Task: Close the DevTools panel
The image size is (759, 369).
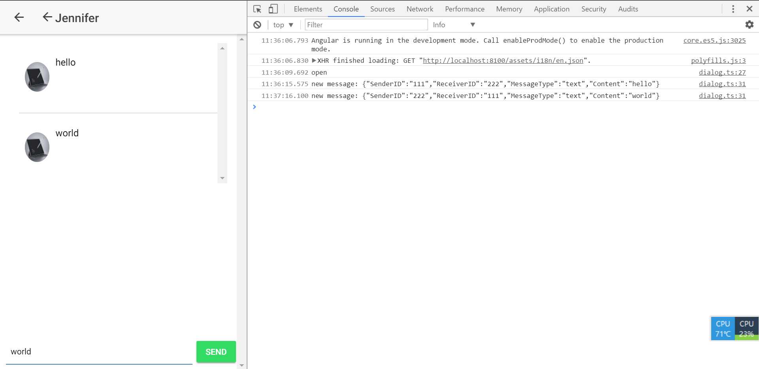Action: coord(749,9)
